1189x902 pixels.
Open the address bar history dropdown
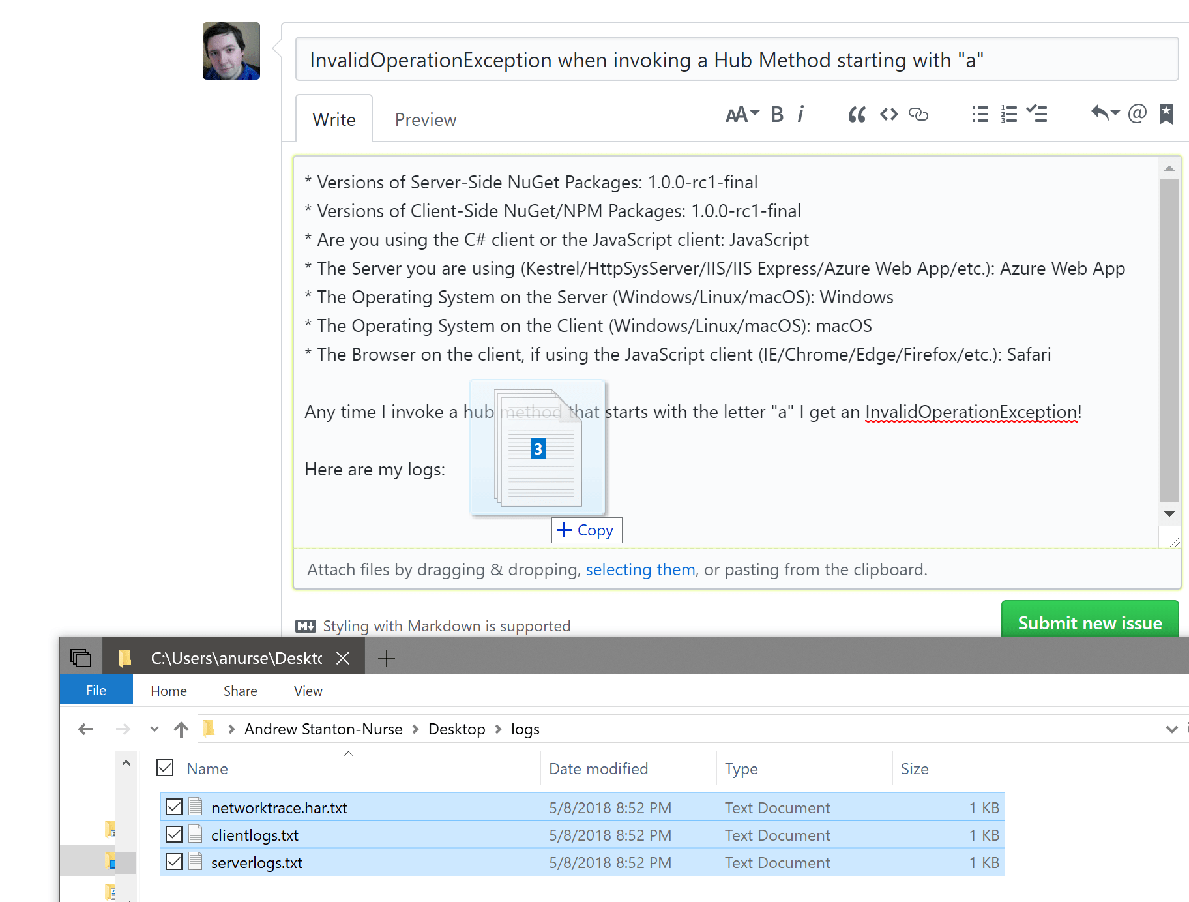(x=1171, y=729)
